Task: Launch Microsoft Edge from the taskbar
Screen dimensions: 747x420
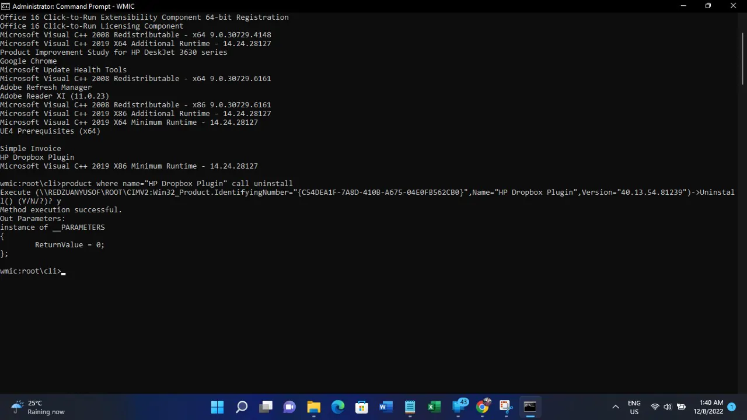Action: [338, 407]
